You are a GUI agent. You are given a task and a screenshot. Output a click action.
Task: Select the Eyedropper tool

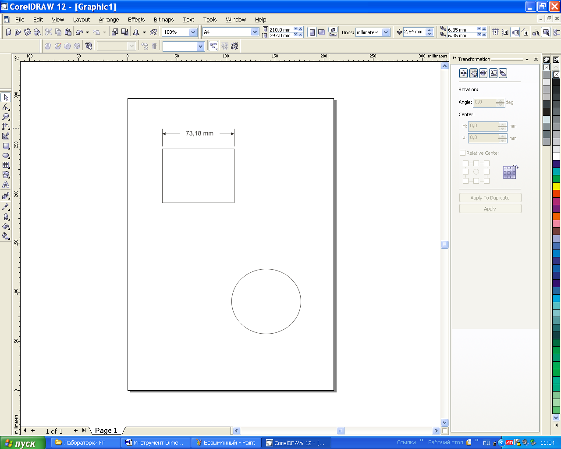click(6, 207)
